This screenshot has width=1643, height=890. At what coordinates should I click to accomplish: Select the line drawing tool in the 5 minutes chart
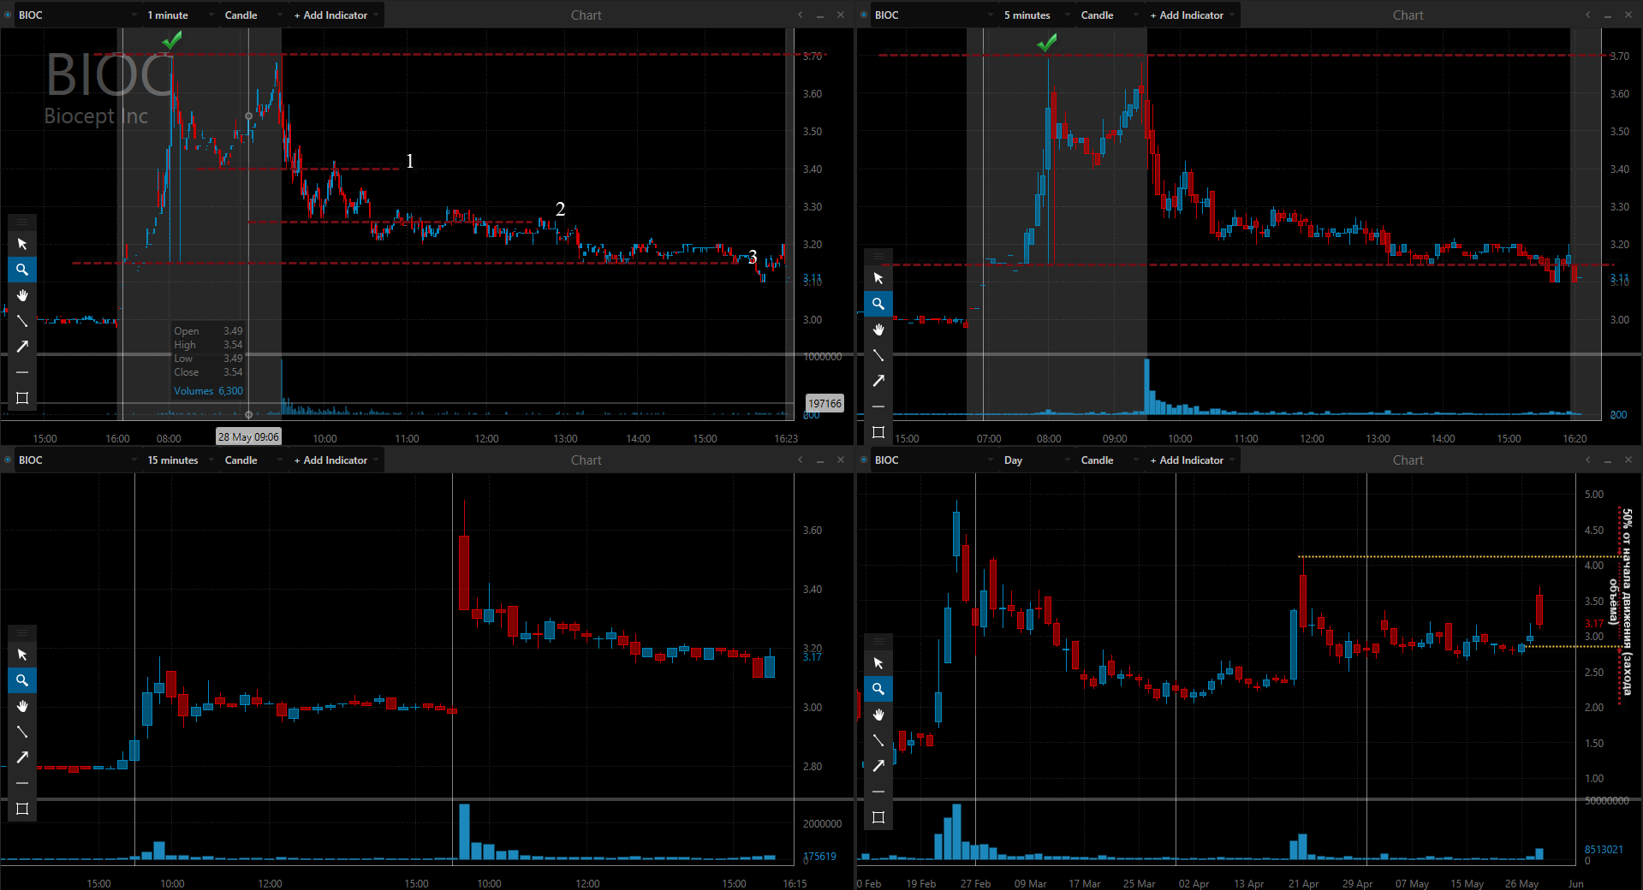(878, 355)
